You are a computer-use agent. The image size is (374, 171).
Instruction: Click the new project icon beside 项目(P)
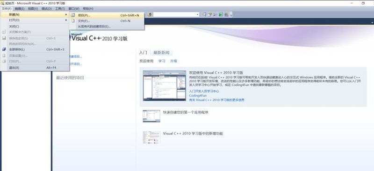click(x=73, y=15)
